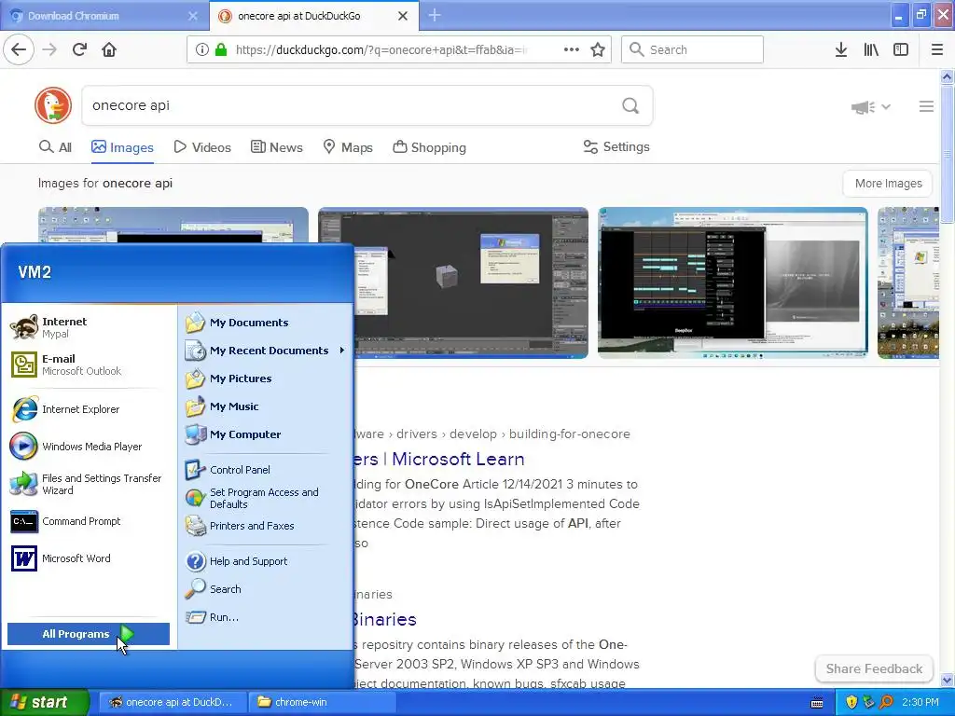Click the Windows start button
Viewport: 955px width, 716px height.
tap(45, 702)
